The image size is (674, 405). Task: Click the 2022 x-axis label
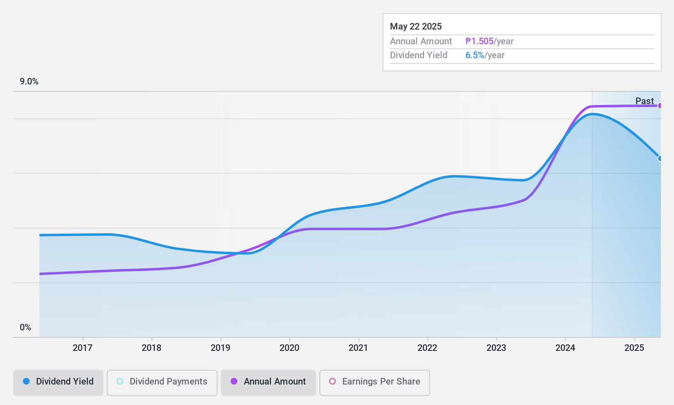point(427,348)
